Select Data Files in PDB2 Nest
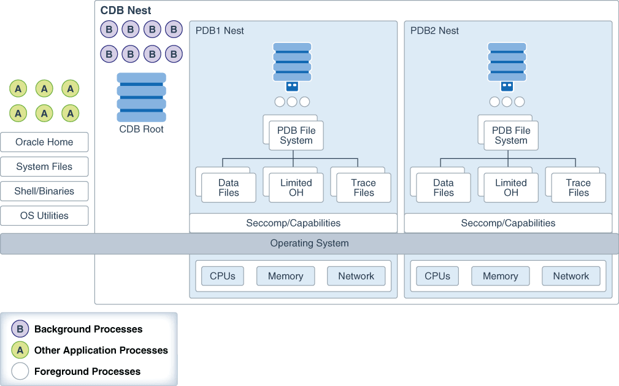 (444, 188)
